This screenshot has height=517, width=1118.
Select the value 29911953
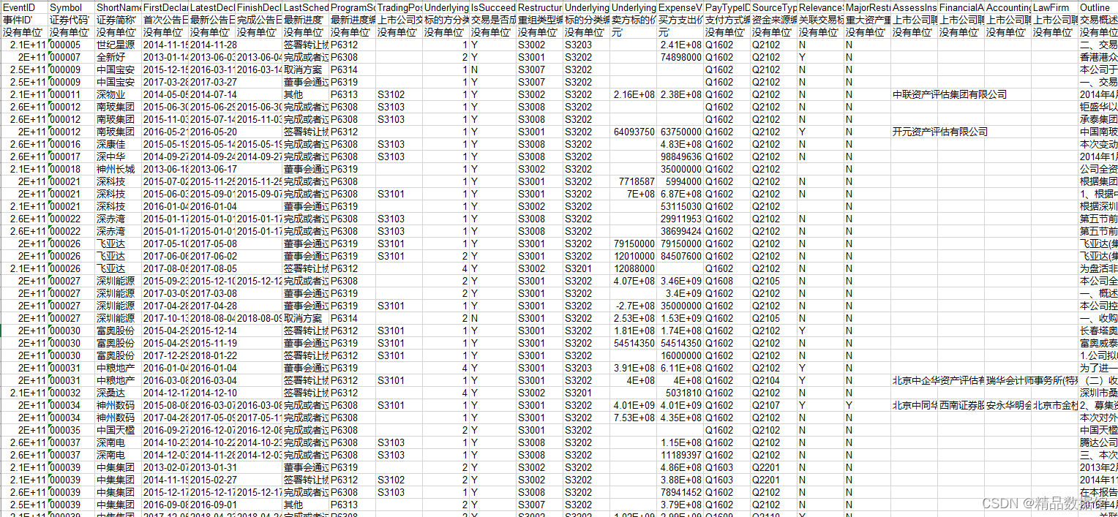pos(680,219)
